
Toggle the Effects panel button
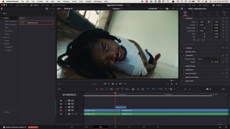pyautogui.click(x=34, y=5)
